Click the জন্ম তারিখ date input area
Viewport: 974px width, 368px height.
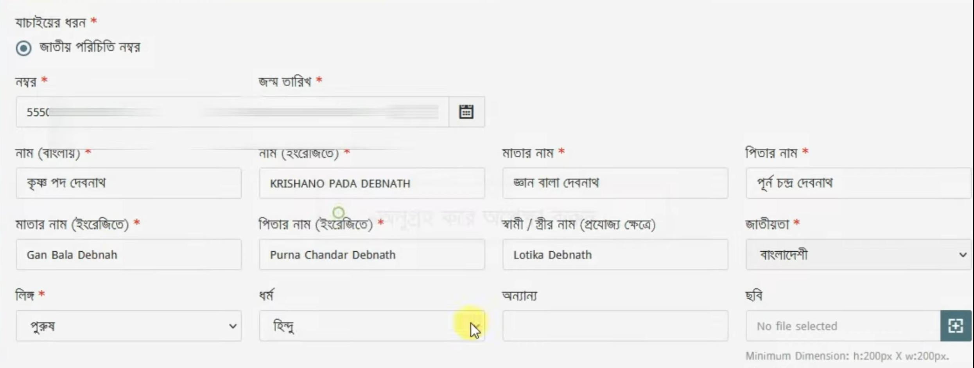point(352,112)
